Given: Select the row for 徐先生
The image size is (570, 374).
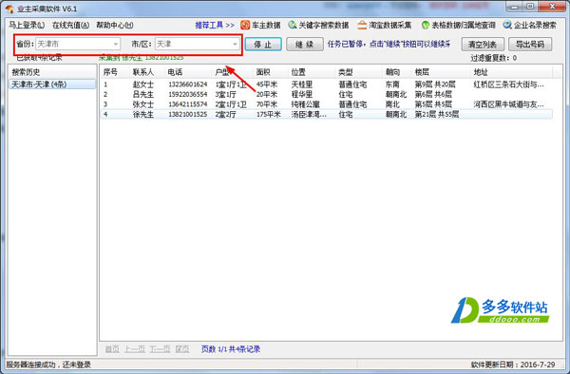Looking at the screenshot, I should 327,114.
